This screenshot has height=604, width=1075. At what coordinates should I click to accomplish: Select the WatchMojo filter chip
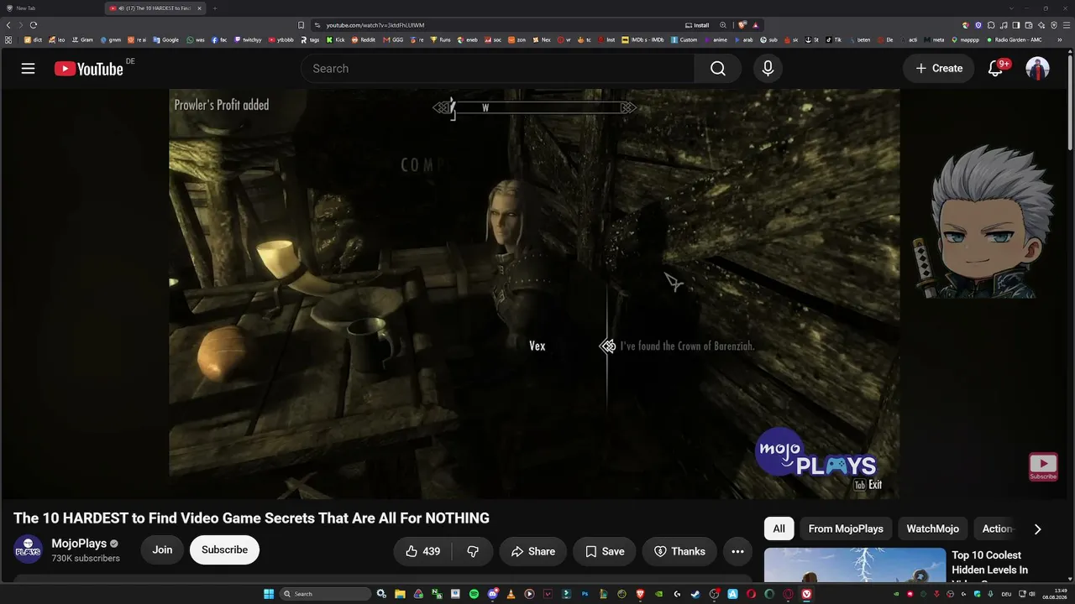point(932,528)
